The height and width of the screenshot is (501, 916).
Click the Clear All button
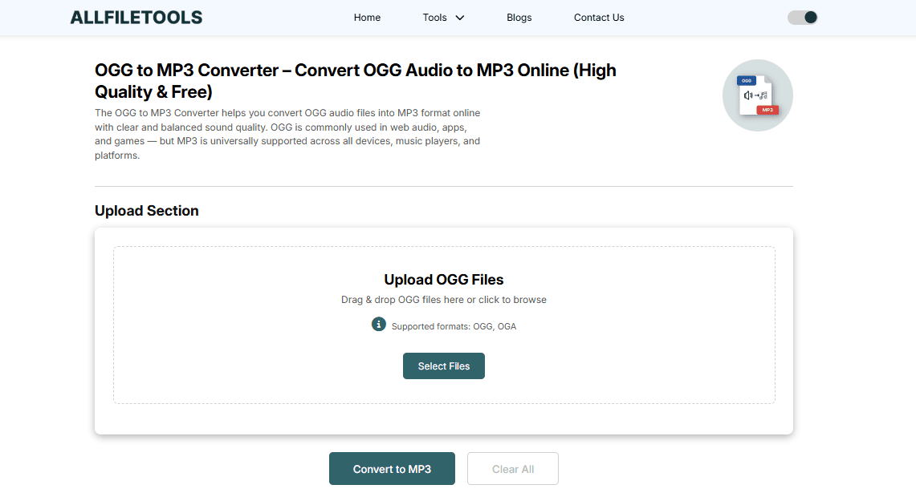513,469
